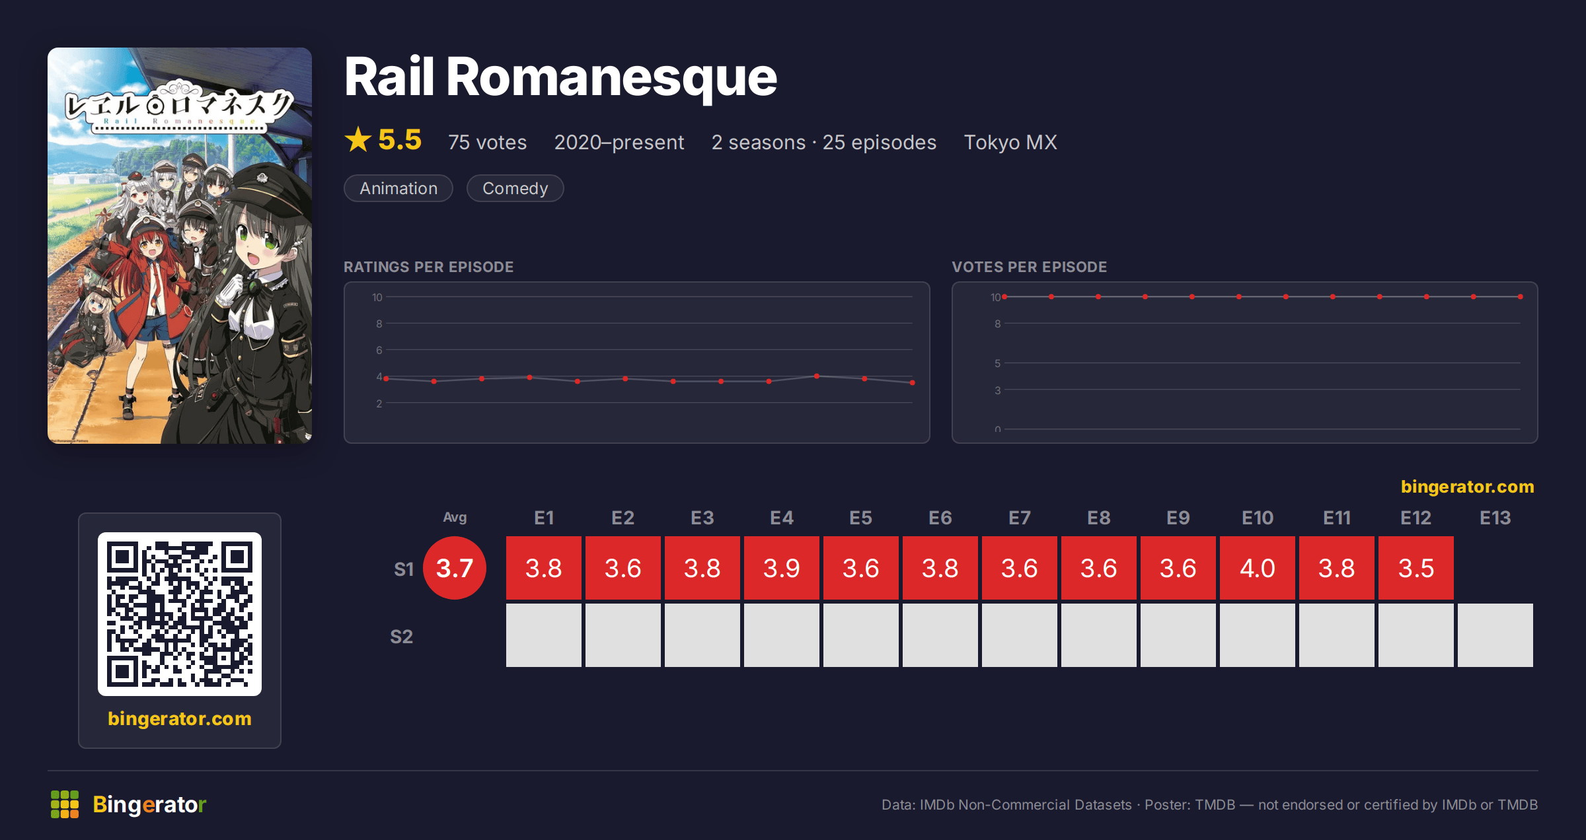
Task: Click the S2 season row label
Action: pos(402,637)
